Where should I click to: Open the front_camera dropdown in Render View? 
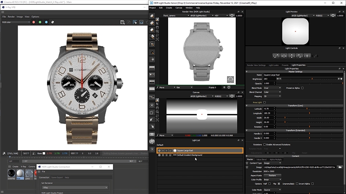(176, 16)
